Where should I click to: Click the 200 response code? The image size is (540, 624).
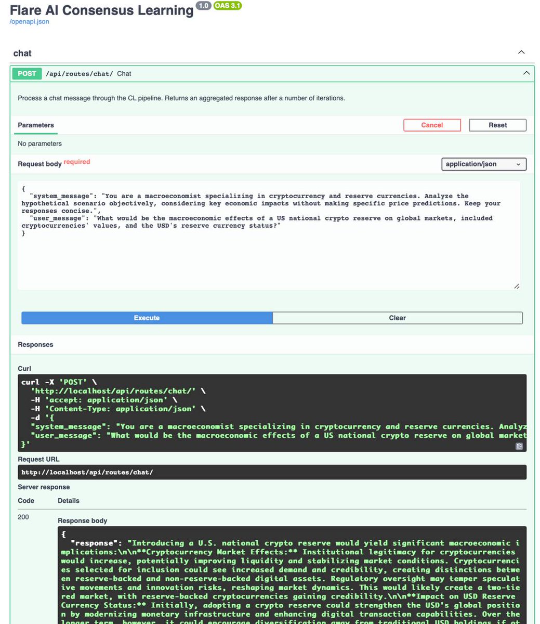pyautogui.click(x=23, y=517)
